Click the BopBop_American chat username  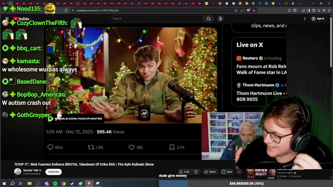[x=42, y=94]
